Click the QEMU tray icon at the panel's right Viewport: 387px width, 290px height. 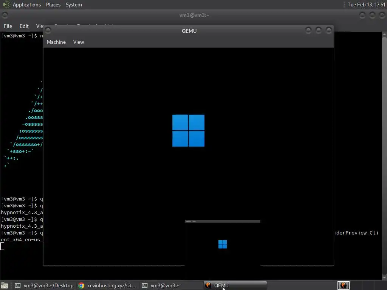pos(343,285)
